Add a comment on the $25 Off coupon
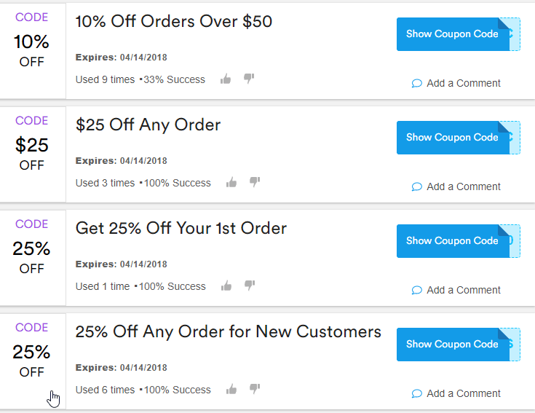 [x=456, y=186]
